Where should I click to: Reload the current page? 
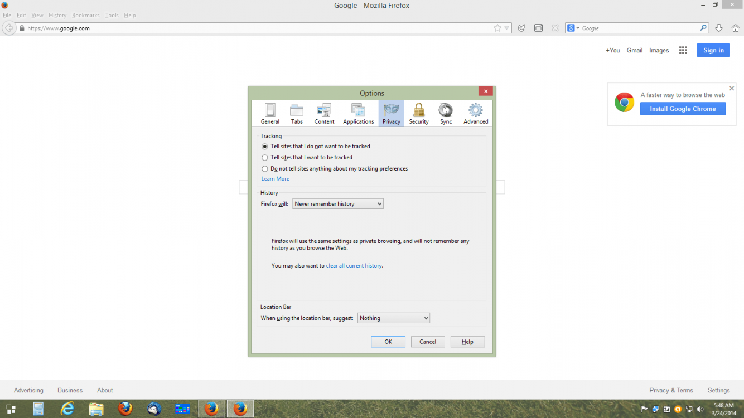[521, 28]
